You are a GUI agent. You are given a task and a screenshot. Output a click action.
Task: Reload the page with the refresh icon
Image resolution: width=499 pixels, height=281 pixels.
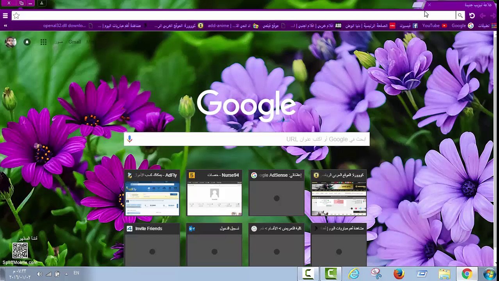(472, 16)
